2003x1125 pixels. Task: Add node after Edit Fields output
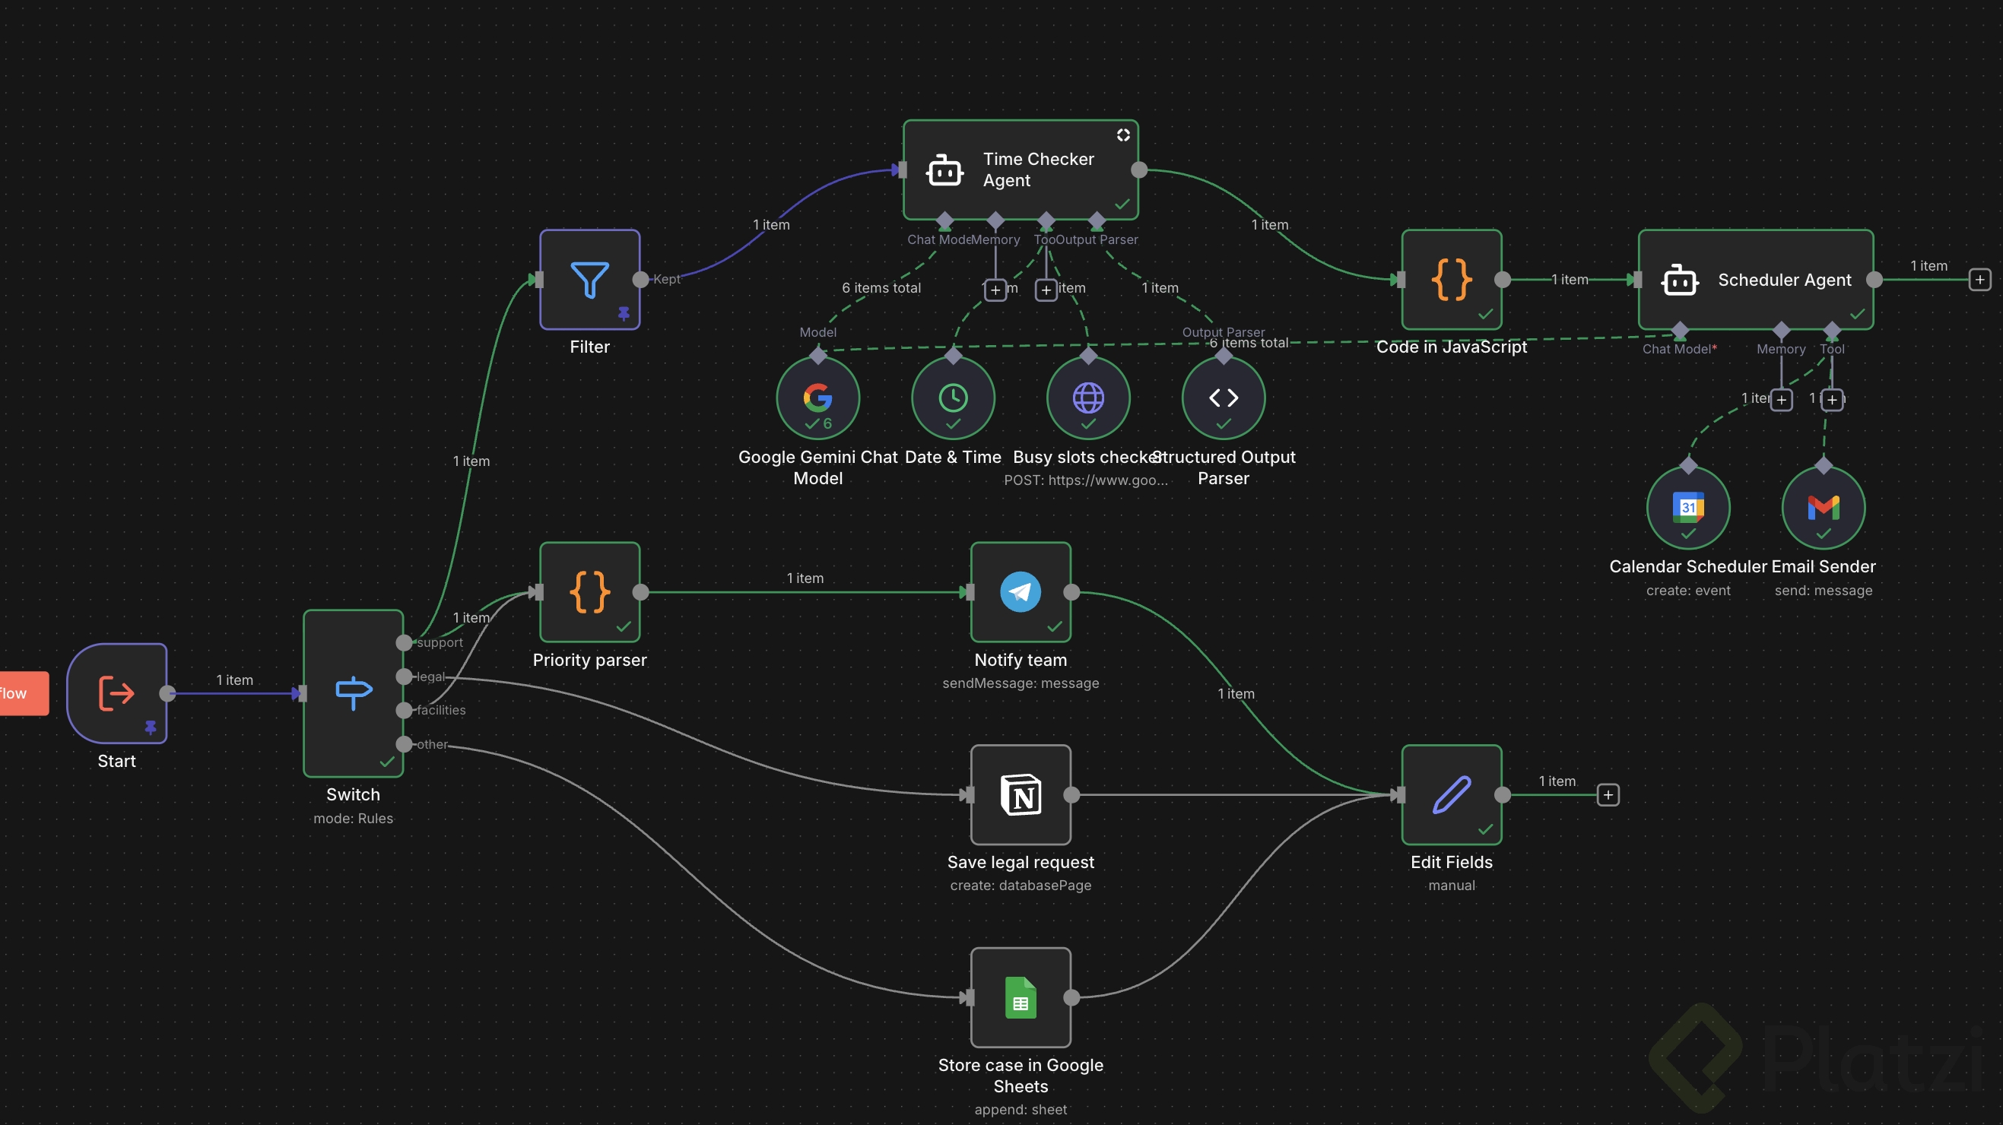coord(1608,794)
